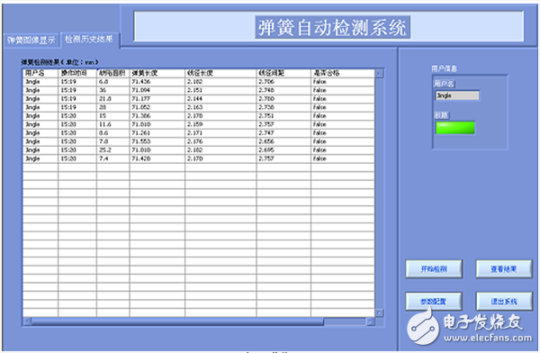This screenshot has width=540, height=353.
Task: Click wire spacing cell 2.751
Action: tap(283, 116)
